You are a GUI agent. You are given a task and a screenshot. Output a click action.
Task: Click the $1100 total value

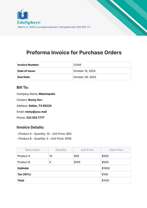[105, 180]
